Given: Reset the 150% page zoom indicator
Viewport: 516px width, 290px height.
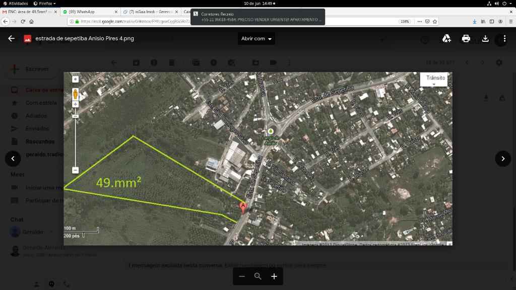Looking at the screenshot, I should pos(405,21).
